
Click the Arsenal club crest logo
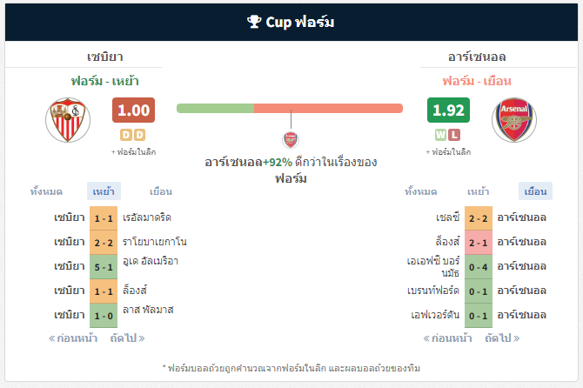click(x=514, y=120)
